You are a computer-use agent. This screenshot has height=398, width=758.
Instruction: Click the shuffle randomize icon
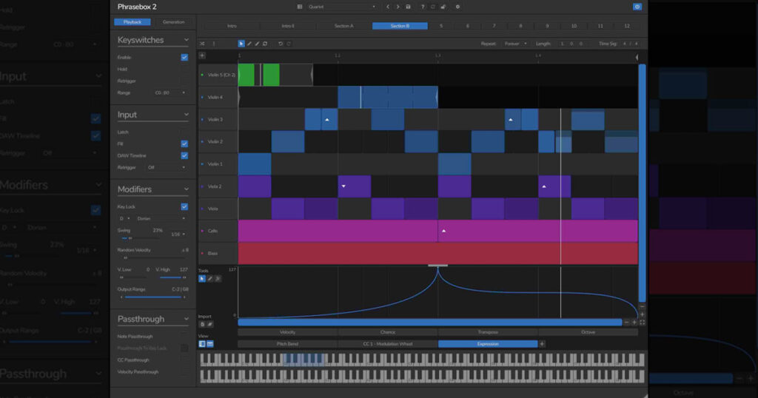click(x=202, y=44)
